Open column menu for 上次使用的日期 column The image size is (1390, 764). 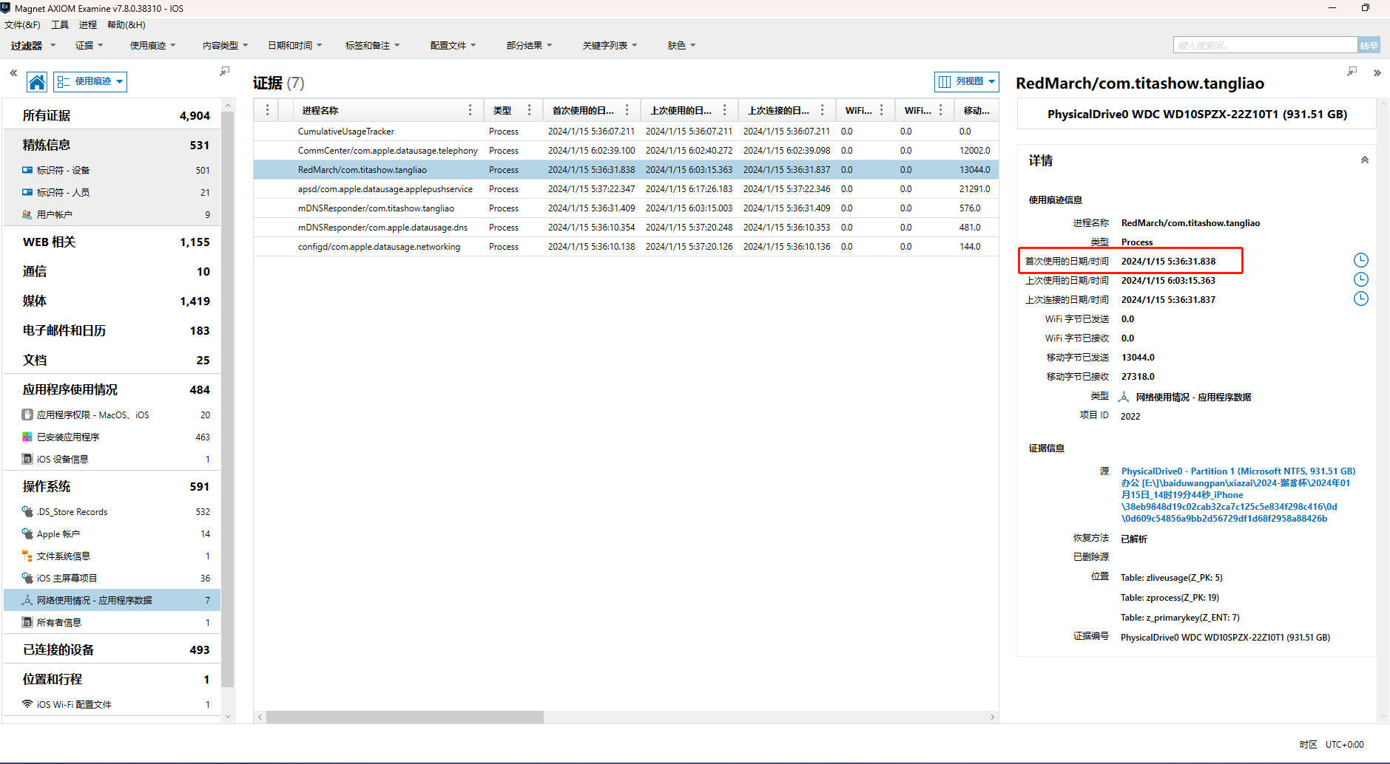(x=724, y=110)
